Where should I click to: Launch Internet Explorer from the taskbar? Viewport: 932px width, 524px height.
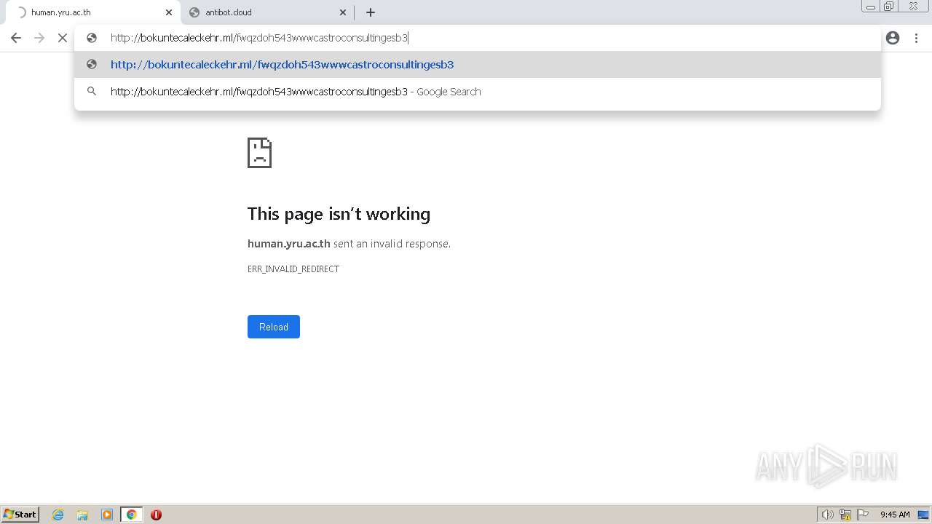(58, 515)
